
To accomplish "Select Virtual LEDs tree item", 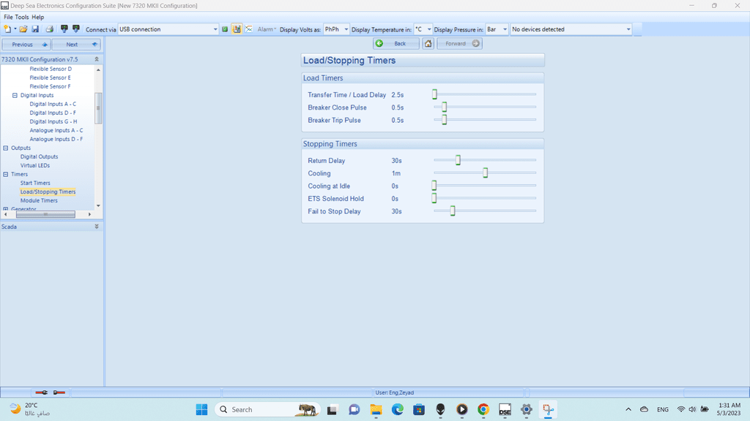I will (x=35, y=165).
